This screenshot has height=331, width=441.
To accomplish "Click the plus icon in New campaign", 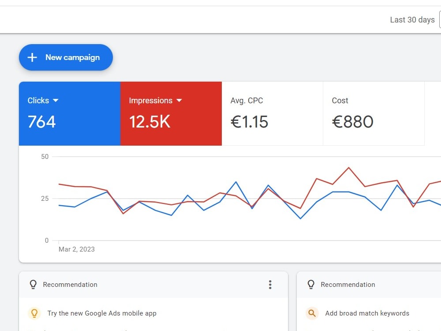I will pyautogui.click(x=32, y=57).
